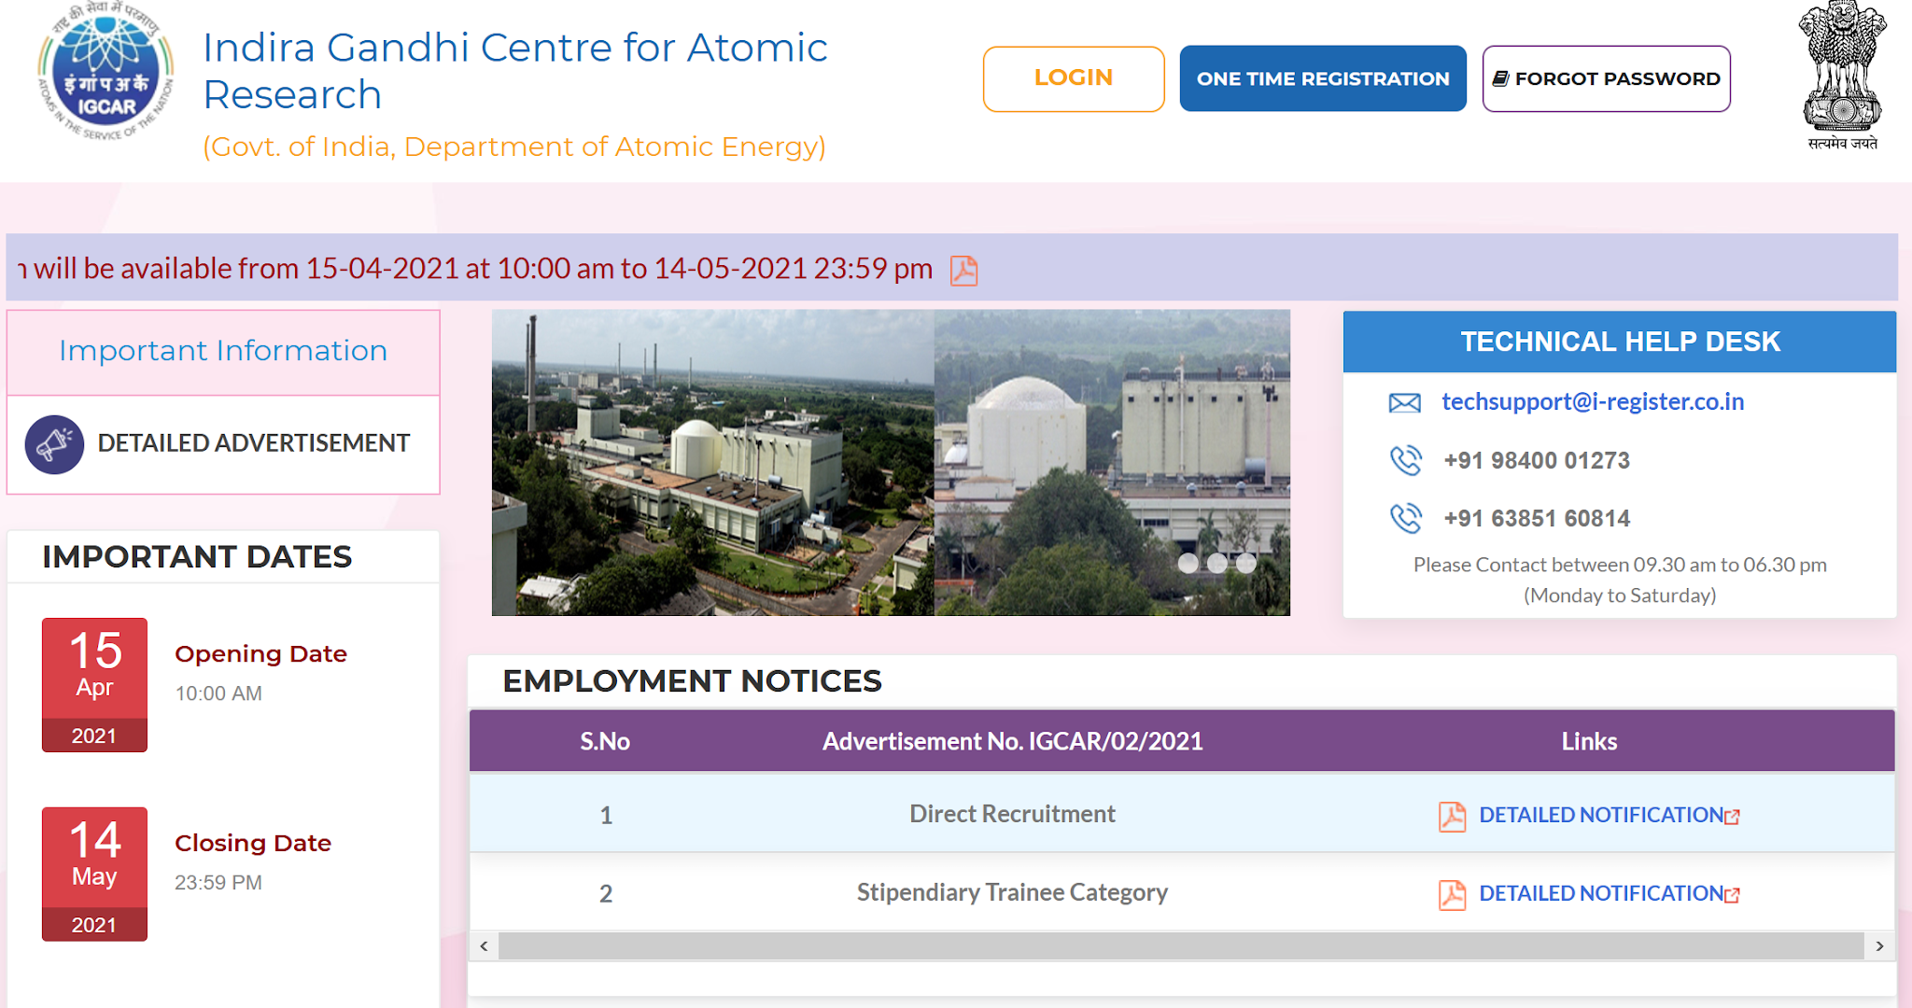Click the table's left scroll arrow

point(484,945)
